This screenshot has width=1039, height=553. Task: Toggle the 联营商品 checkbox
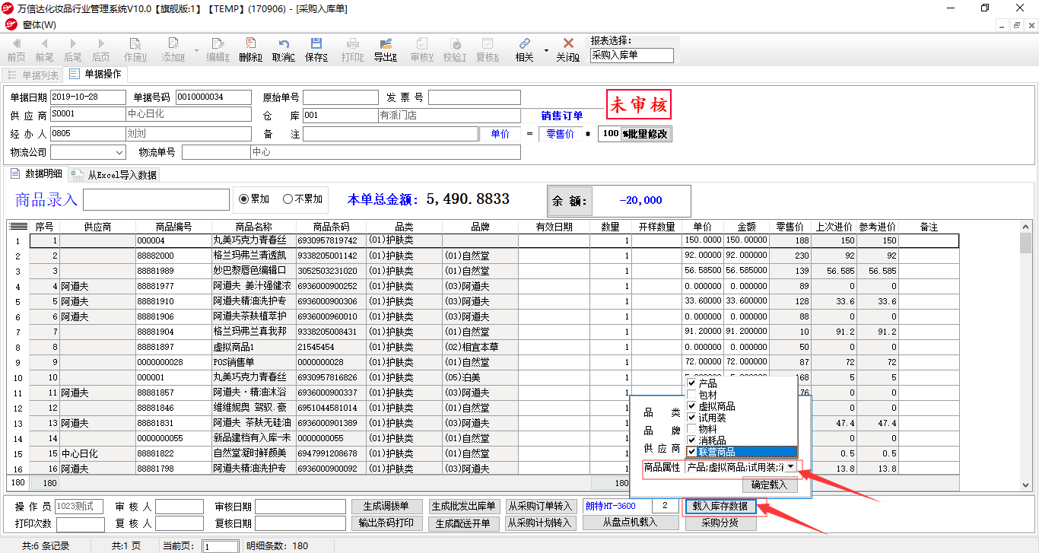click(x=691, y=452)
